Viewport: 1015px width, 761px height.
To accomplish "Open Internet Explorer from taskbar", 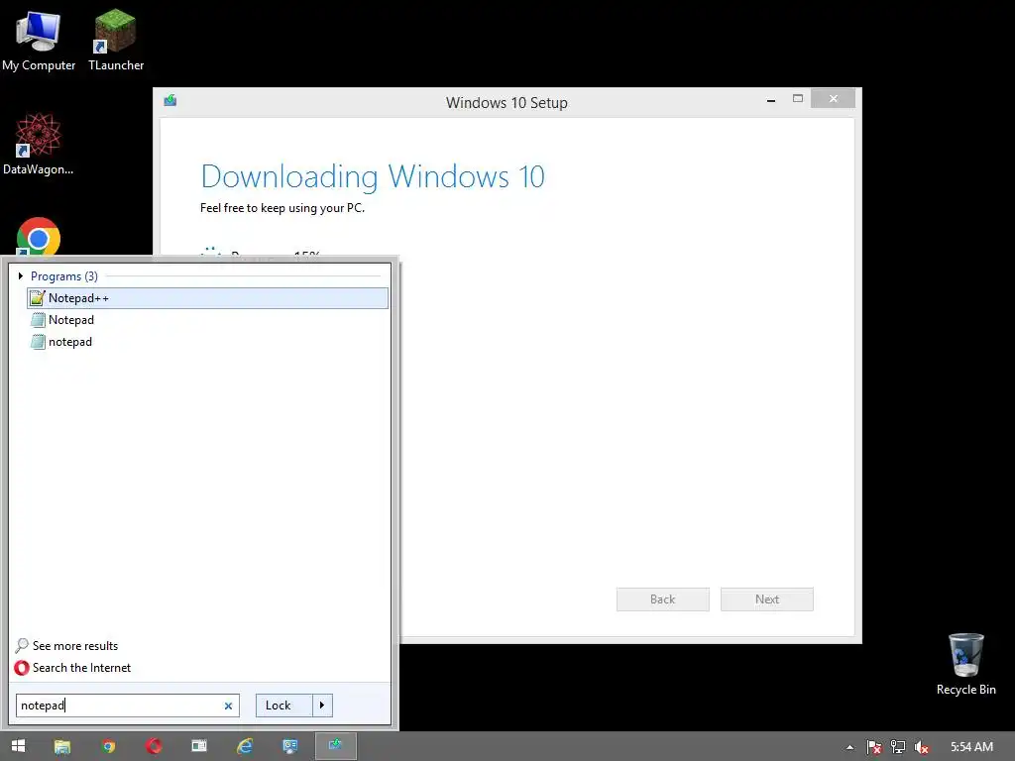I will (245, 747).
